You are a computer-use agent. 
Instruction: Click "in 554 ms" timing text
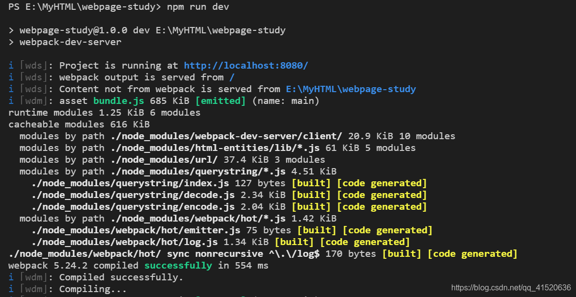(243, 265)
